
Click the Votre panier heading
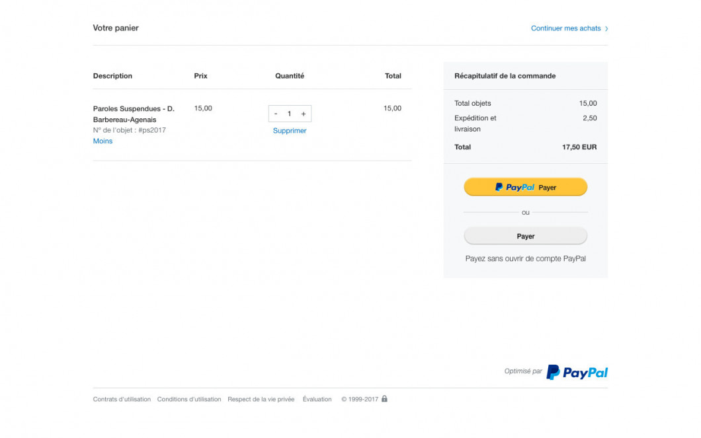[116, 28]
